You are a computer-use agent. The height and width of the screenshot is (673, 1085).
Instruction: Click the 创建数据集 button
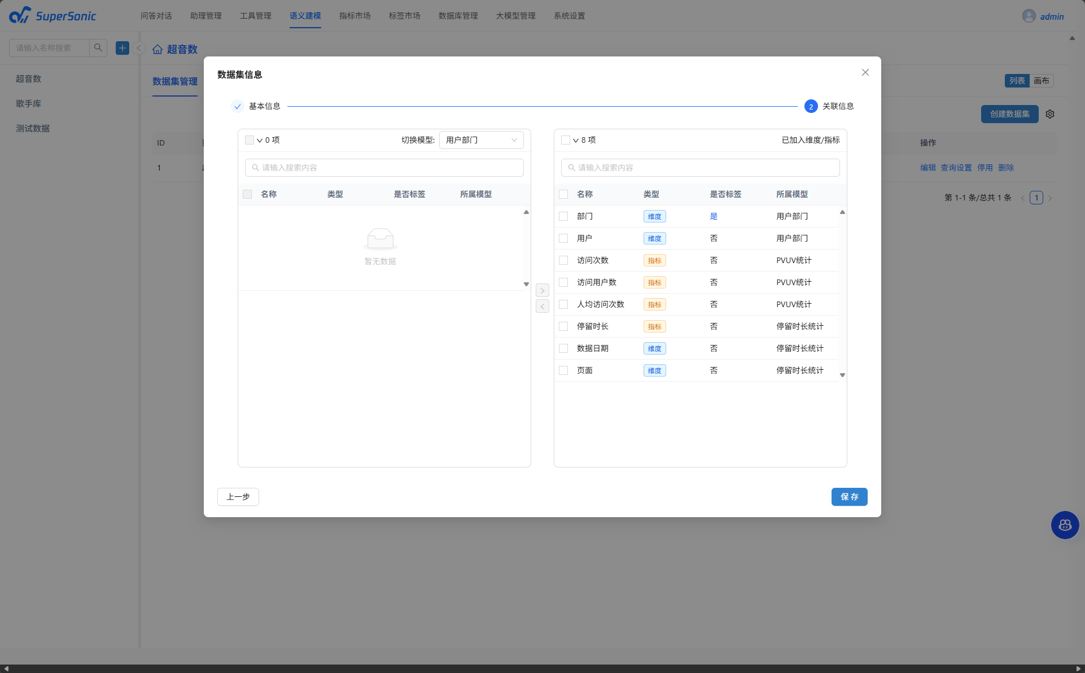pos(1010,114)
